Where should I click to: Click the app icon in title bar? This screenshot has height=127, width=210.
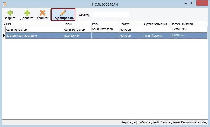pos(5,4)
